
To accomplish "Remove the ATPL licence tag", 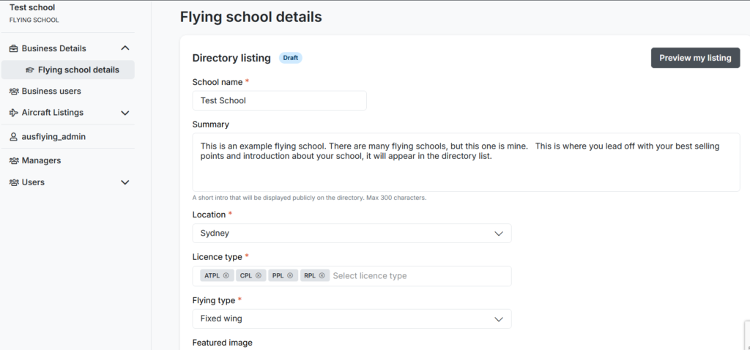I will pos(226,276).
